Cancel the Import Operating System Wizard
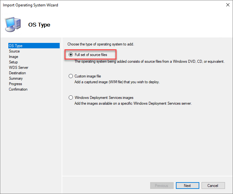The image size is (233, 194). tap(213, 186)
